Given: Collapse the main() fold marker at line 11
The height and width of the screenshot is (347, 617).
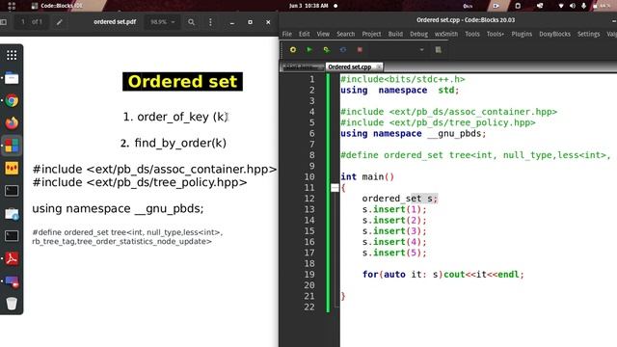Looking at the screenshot, I should tap(335, 188).
